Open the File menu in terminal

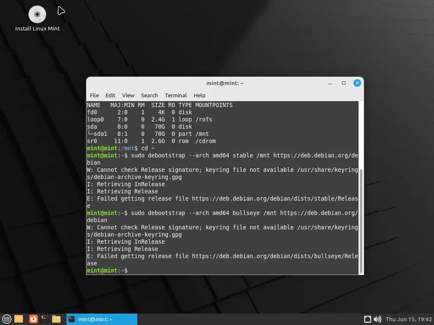click(94, 95)
